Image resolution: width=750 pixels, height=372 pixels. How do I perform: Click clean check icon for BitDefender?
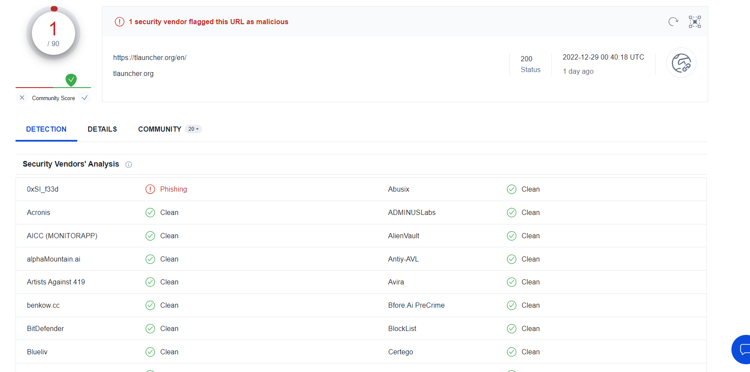[x=150, y=329]
